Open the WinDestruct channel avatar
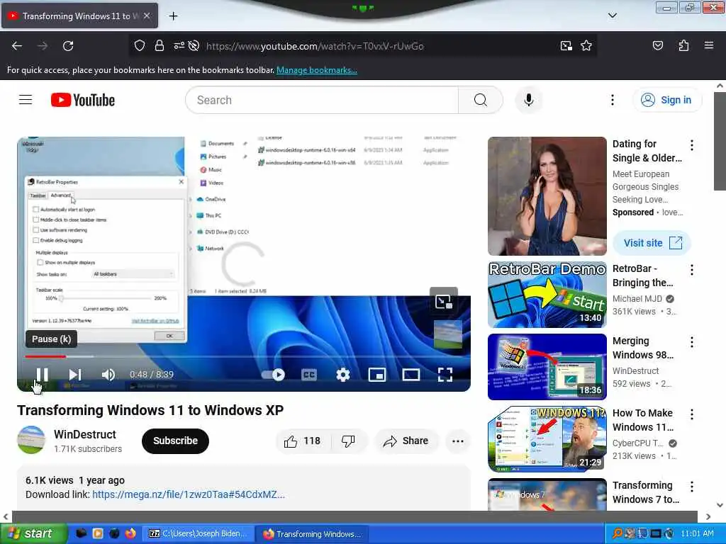 click(x=31, y=440)
